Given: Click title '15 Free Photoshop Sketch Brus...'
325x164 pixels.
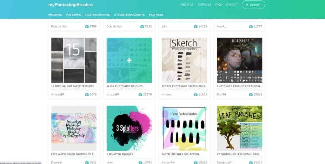Looking at the screenshot, I should coord(184,86).
